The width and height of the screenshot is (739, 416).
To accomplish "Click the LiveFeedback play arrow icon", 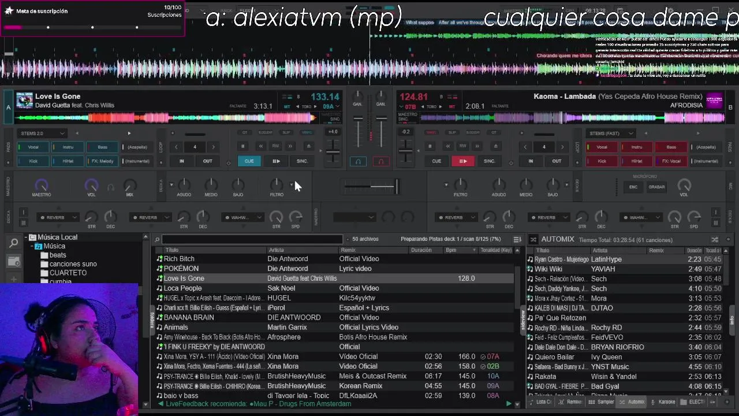I will click(509, 404).
